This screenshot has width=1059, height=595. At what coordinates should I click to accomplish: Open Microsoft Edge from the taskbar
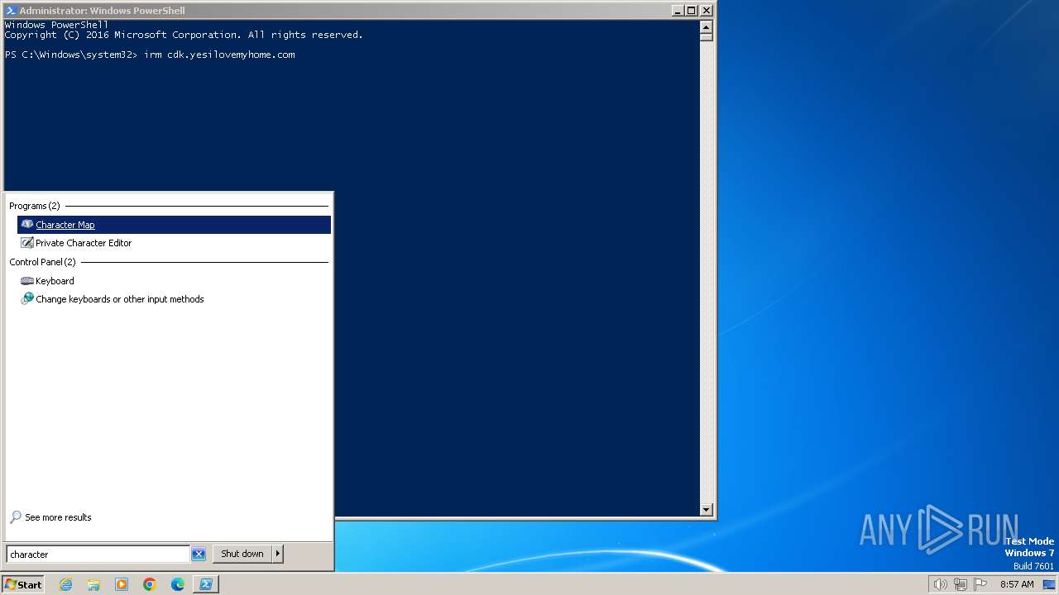click(178, 584)
